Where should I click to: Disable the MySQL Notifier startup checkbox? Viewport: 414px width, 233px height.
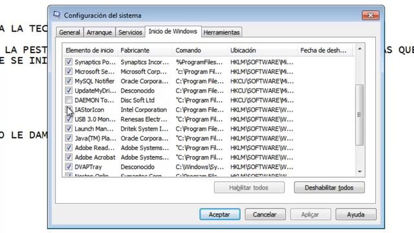[x=69, y=81]
